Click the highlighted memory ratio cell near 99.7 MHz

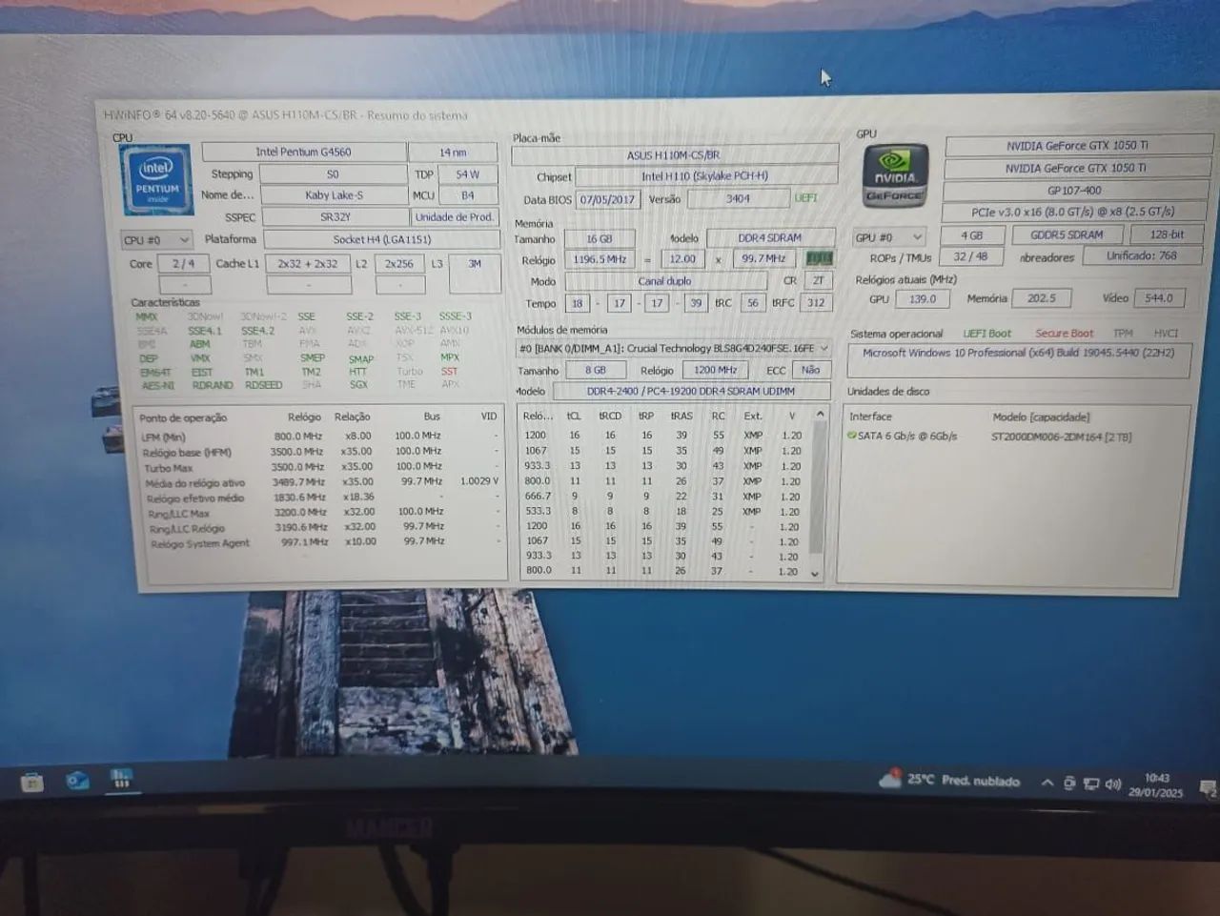[820, 258]
